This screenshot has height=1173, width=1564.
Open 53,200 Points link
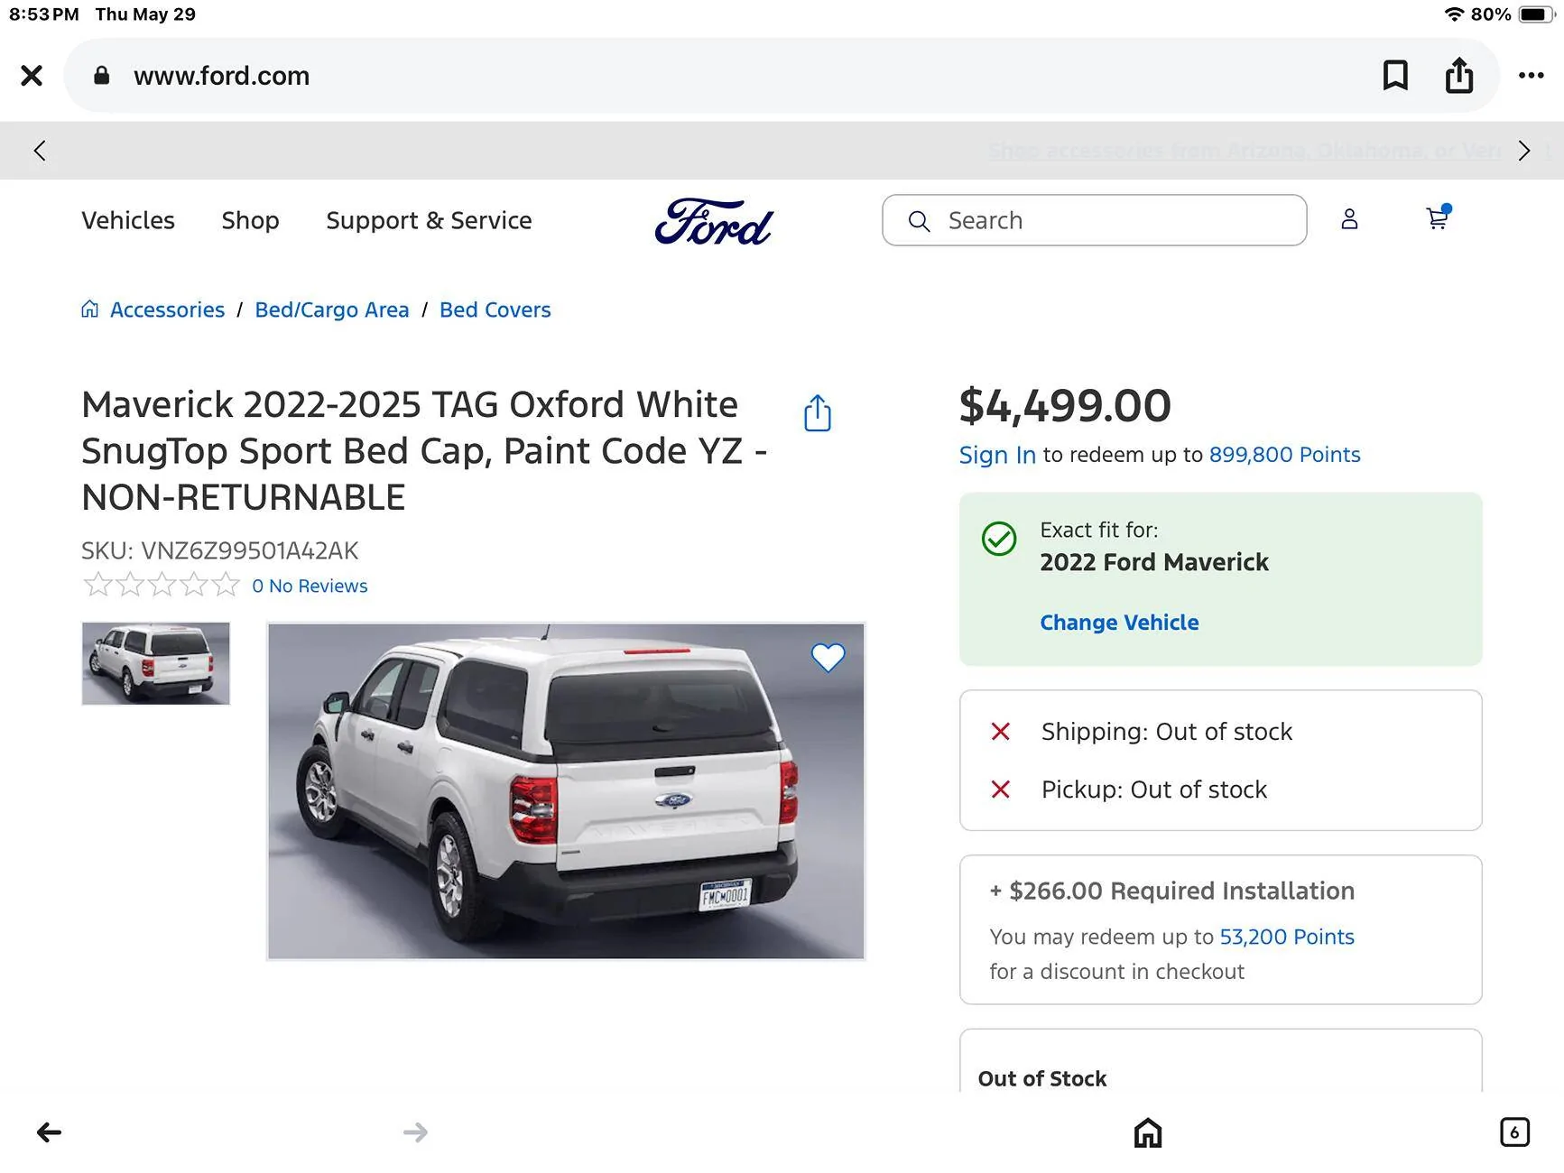click(1287, 937)
